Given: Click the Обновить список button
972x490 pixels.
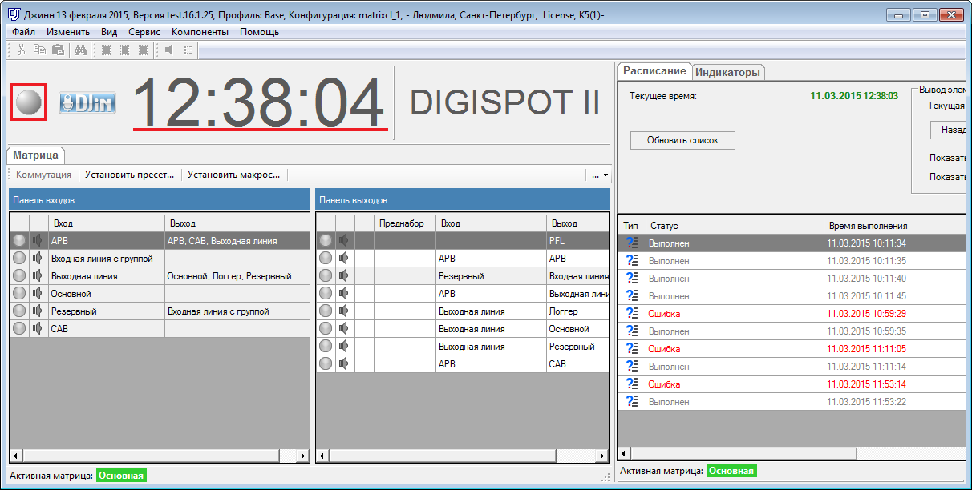Looking at the screenshot, I should (x=682, y=140).
